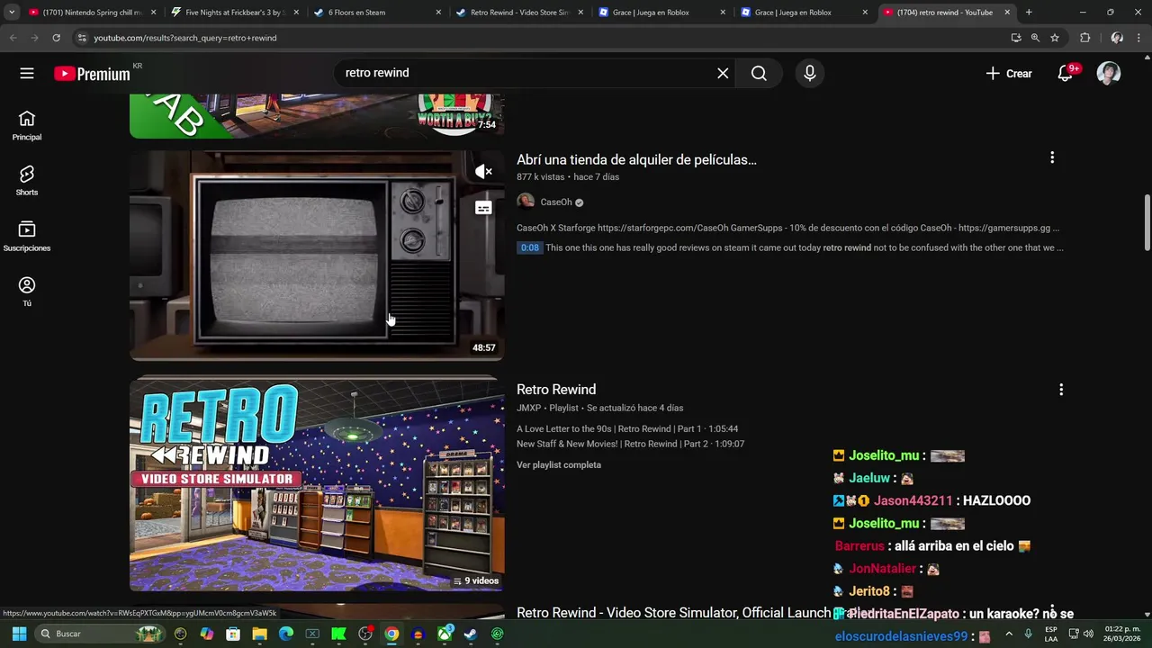
Task: Go back in browser history
Action: (13, 38)
